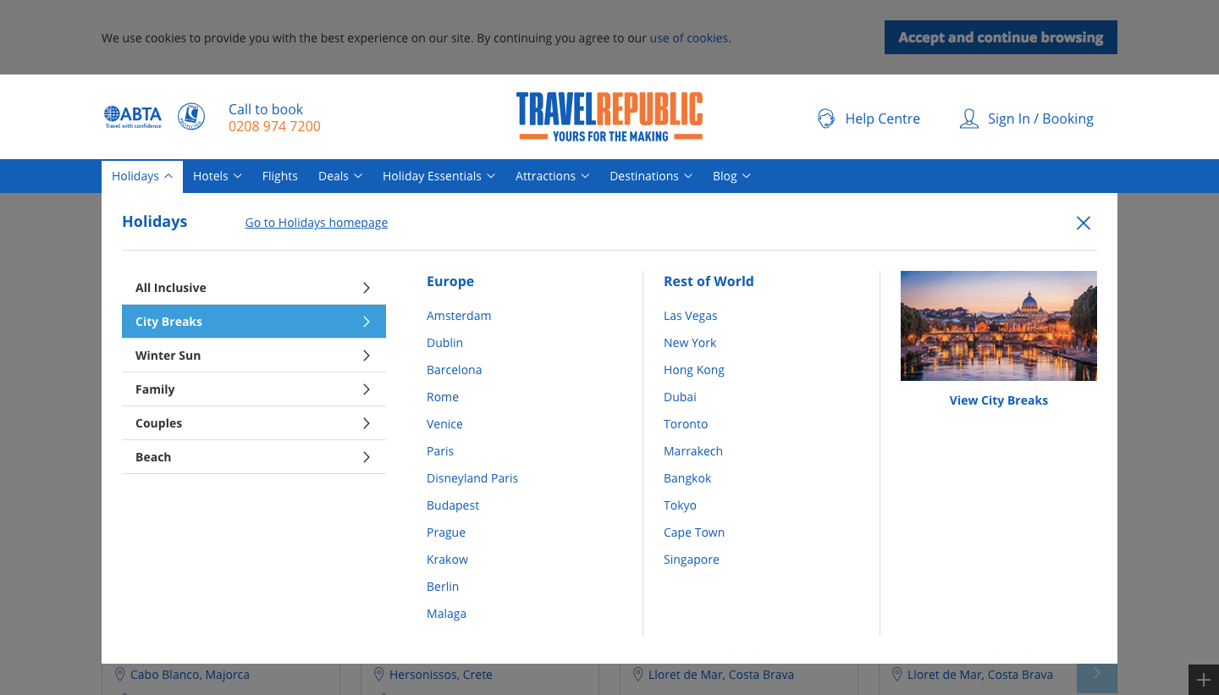Screen dimensions: 1219x695
Task: Click the Sign In user profile icon
Action: 969,119
